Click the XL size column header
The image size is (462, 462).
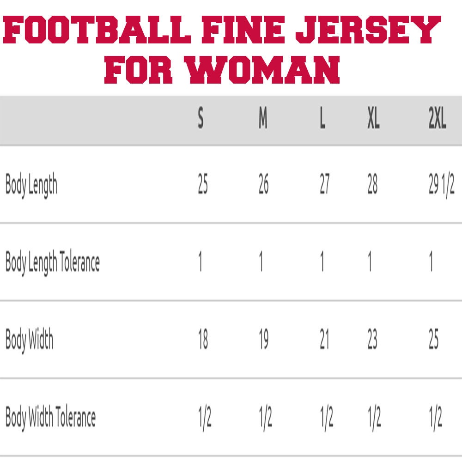(x=373, y=118)
